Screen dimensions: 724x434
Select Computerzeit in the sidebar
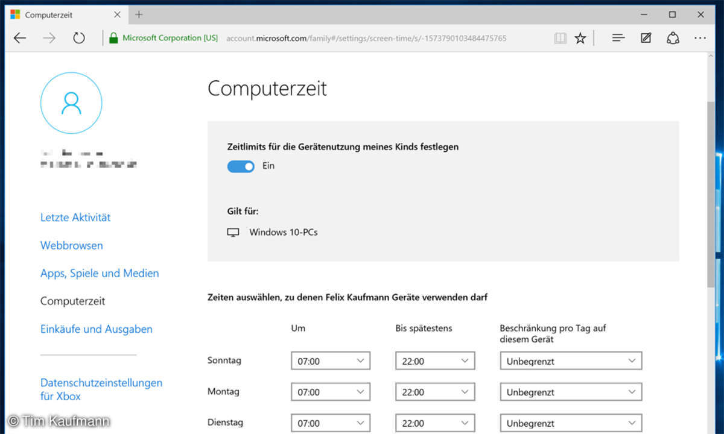point(72,301)
